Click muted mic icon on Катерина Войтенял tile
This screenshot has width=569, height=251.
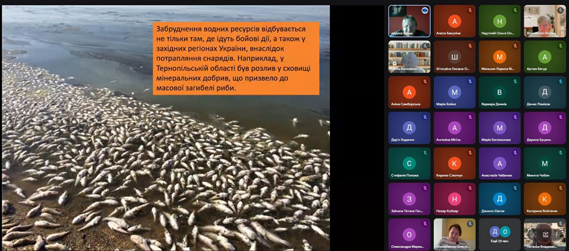pos(560,188)
